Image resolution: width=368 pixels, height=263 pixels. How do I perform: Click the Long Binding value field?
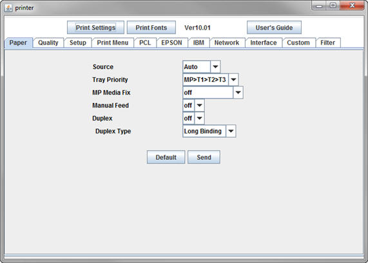point(204,131)
